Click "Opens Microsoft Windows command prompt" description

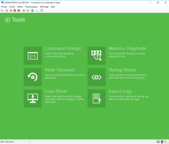click(59, 55)
